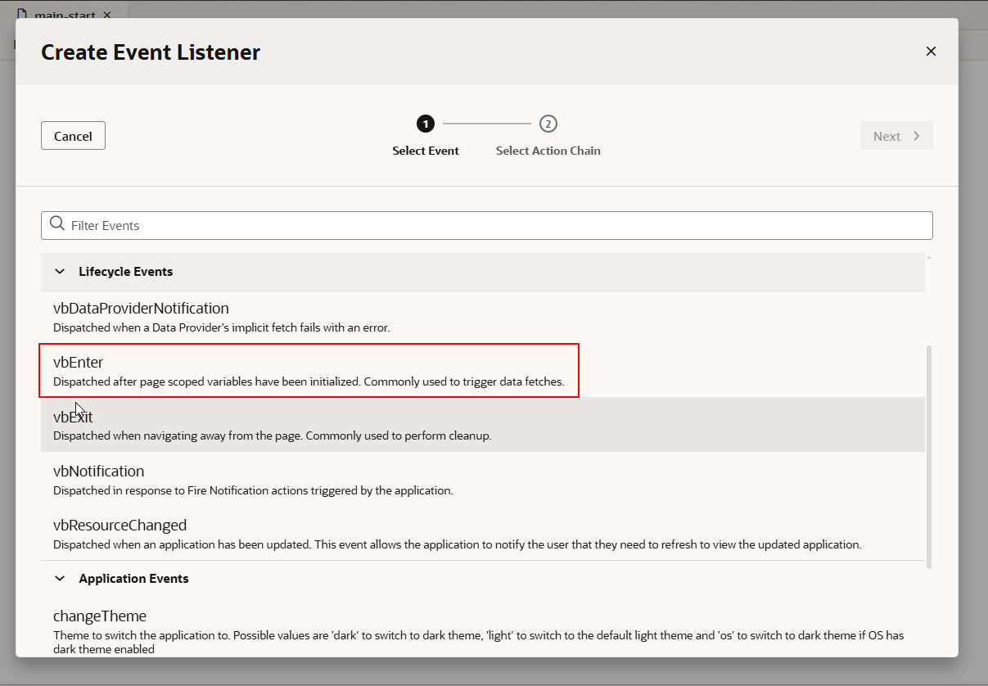Click the Application Events header label
This screenshot has height=686, width=988.
tap(133, 579)
